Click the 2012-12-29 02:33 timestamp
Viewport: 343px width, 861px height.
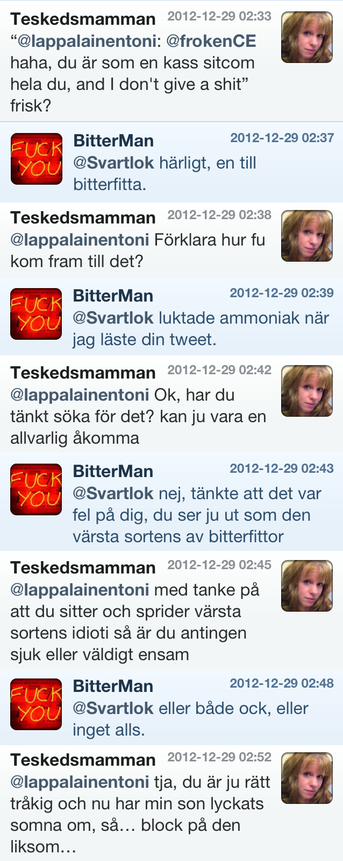click(219, 16)
